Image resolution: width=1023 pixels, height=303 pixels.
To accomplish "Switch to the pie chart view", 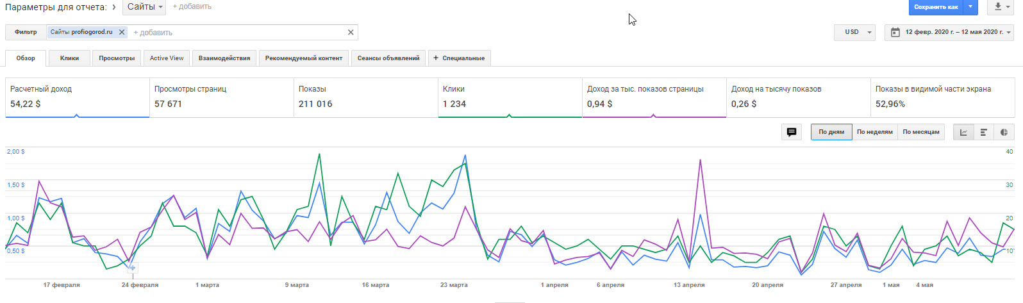I will click(1003, 132).
